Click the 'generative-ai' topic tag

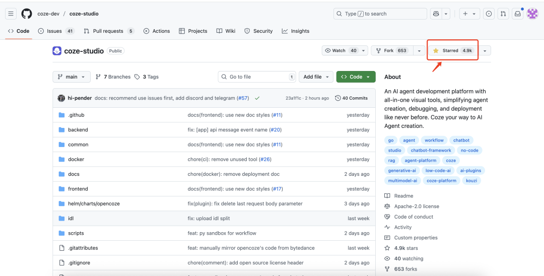(x=402, y=171)
